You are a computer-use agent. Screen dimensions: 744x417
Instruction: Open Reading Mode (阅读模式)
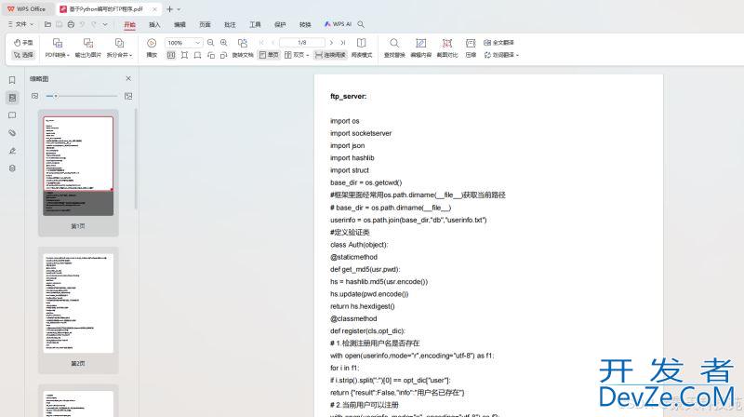[x=362, y=48]
